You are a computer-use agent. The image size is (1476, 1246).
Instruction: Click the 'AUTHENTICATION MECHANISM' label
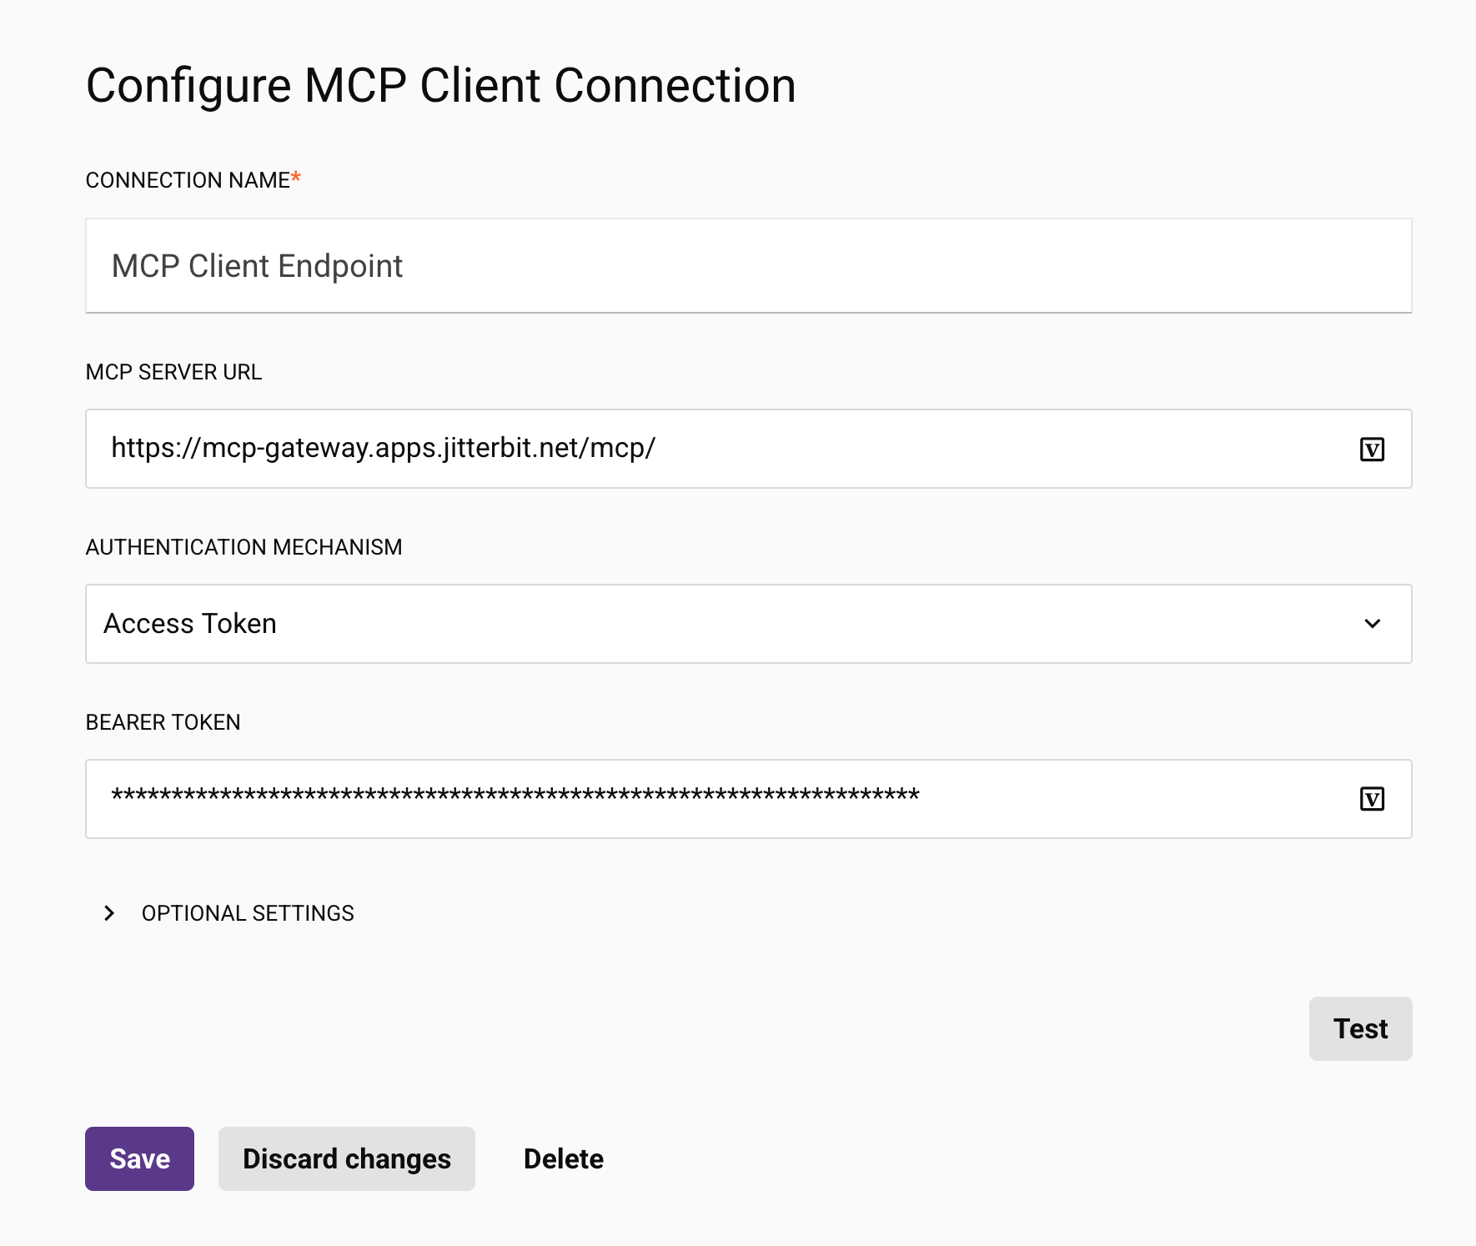pyautogui.click(x=243, y=547)
